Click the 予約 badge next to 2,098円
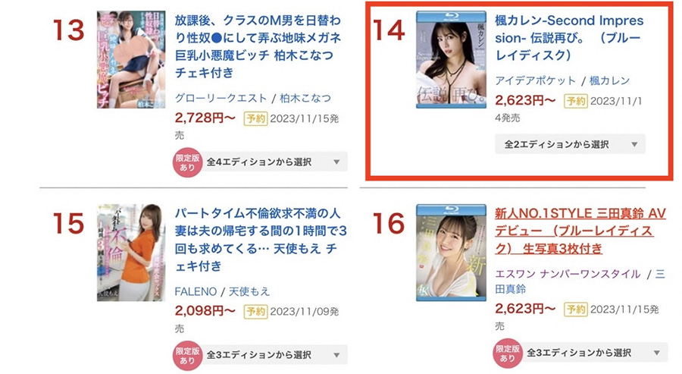682x374 pixels. [255, 311]
